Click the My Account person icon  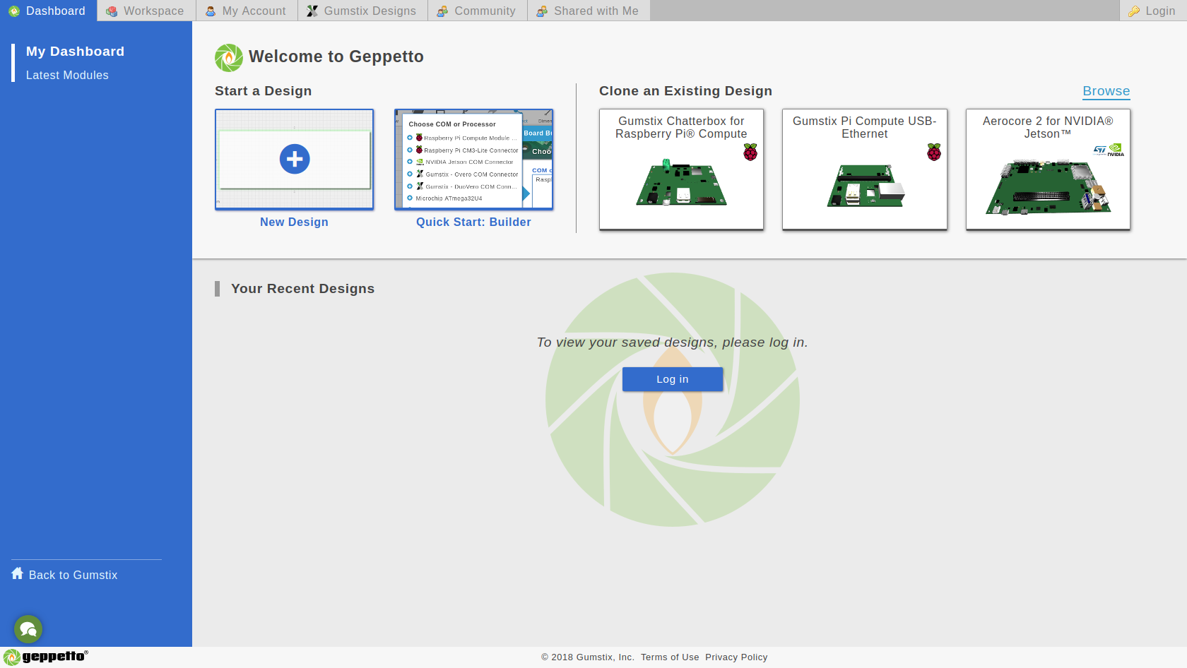tap(211, 11)
